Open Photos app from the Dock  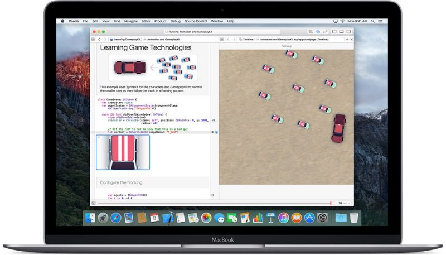point(206,218)
